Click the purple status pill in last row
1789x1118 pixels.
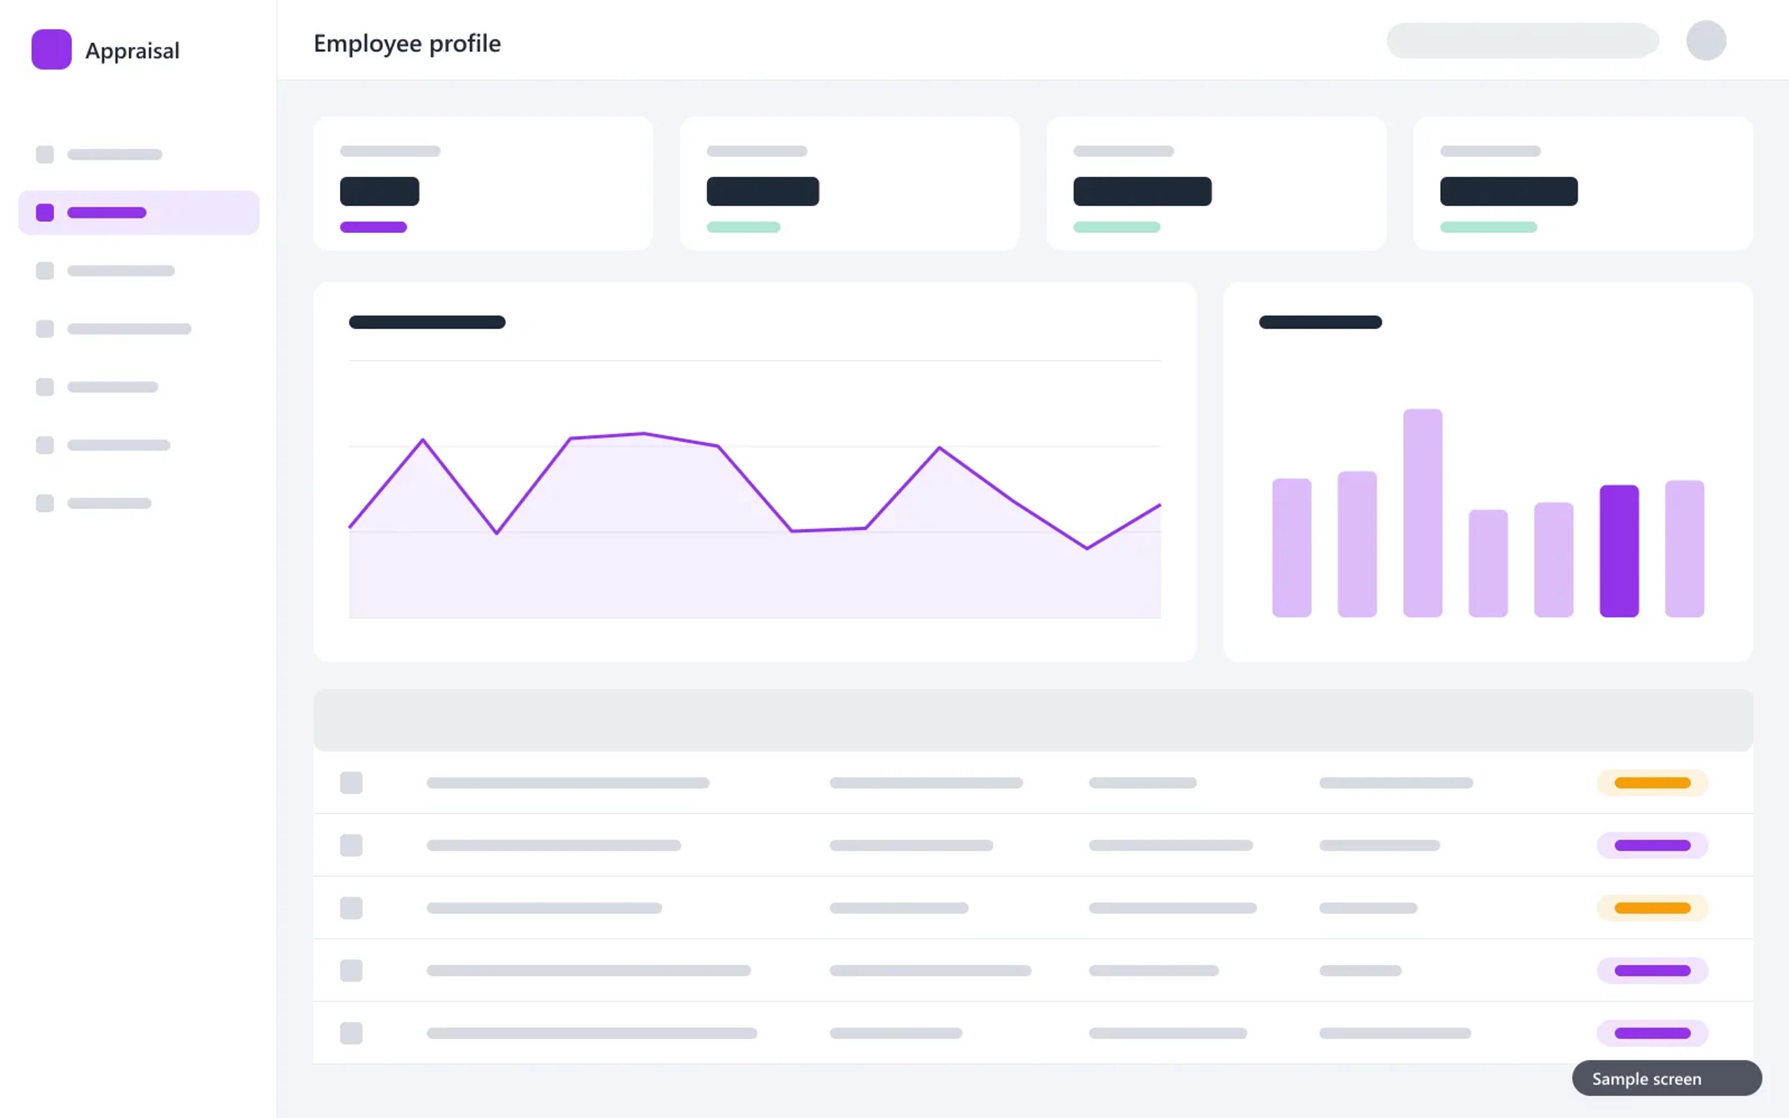pyautogui.click(x=1652, y=1033)
